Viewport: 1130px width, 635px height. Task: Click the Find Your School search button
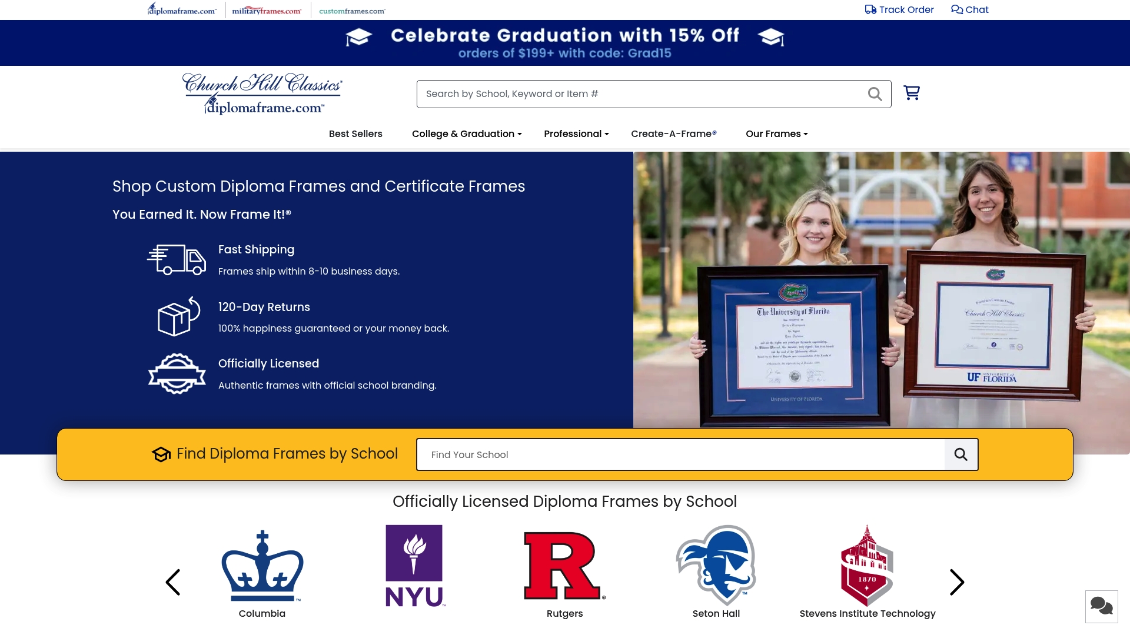pyautogui.click(x=961, y=454)
